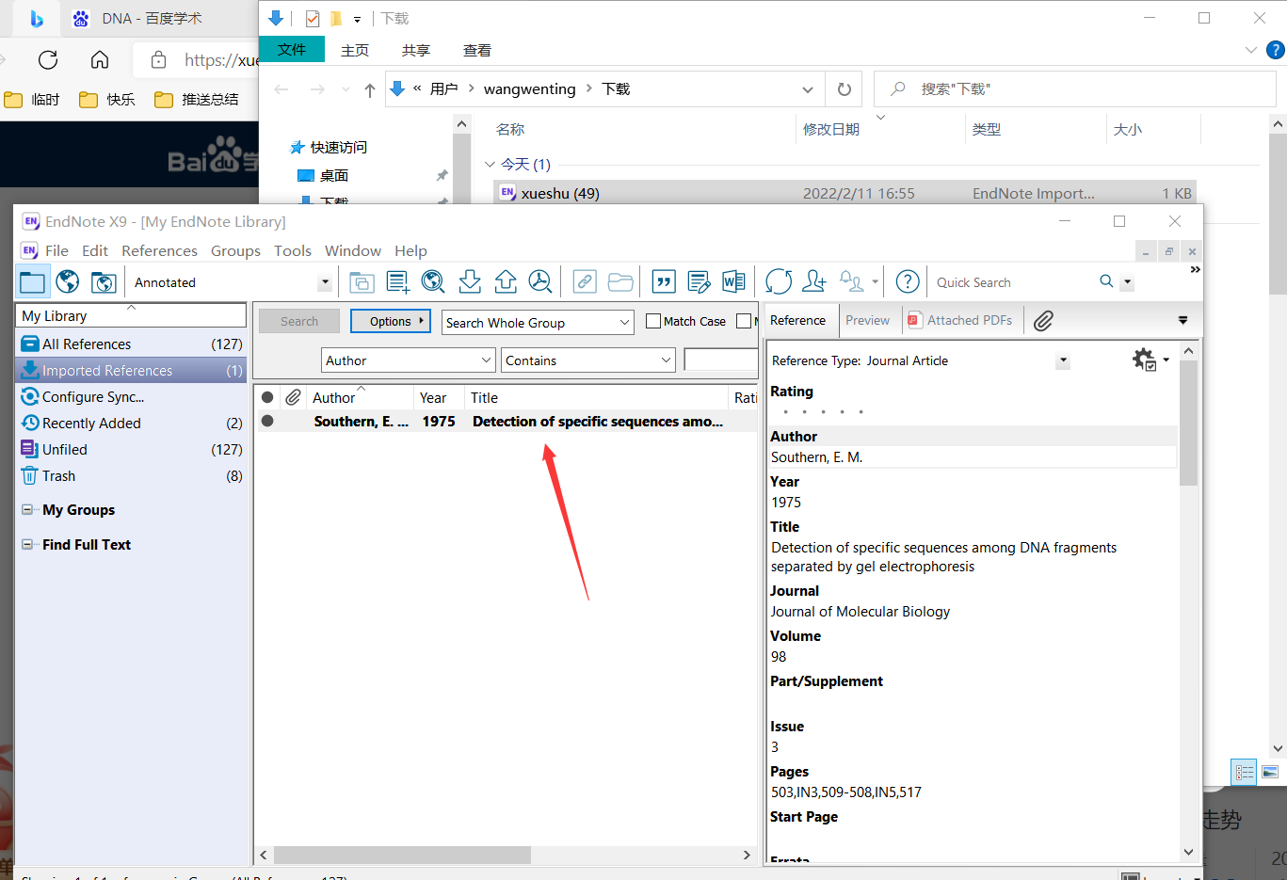This screenshot has height=880, width=1287.
Task: Open Groups menu
Action: pos(235,250)
